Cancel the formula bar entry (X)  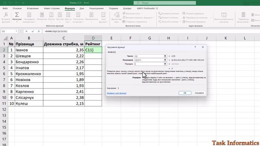tap(26, 31)
